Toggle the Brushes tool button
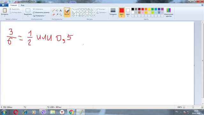This screenshot has height=115, width=204. pos(67,12)
